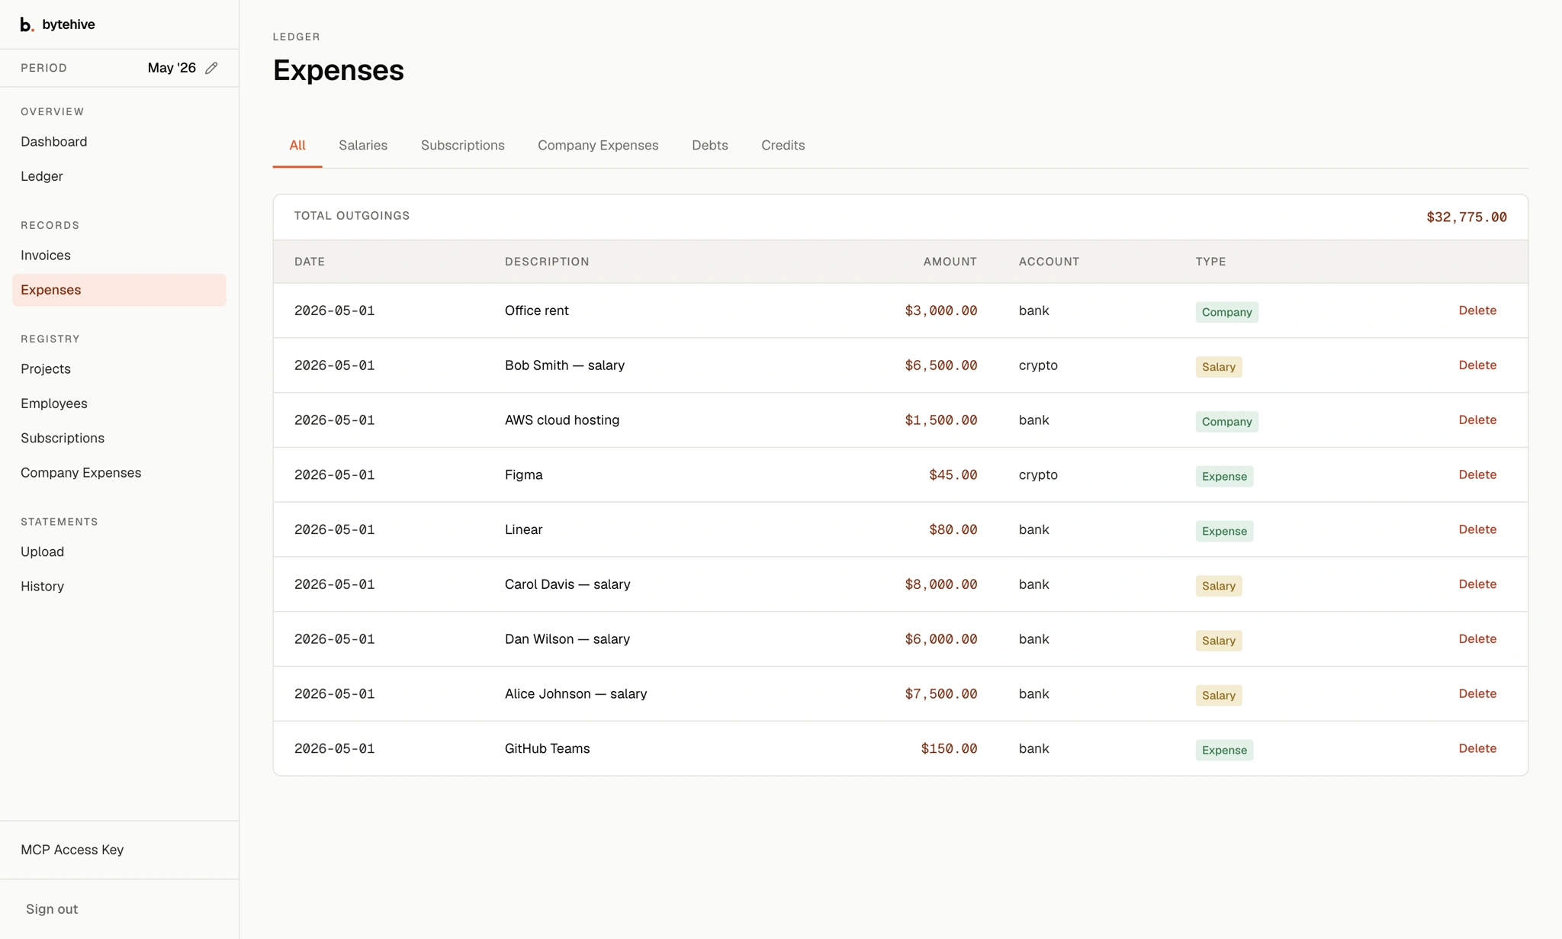
Task: Open Subscriptions in the sidebar
Action: (x=63, y=439)
